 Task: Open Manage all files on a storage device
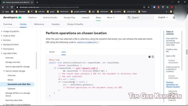point(18,95)
